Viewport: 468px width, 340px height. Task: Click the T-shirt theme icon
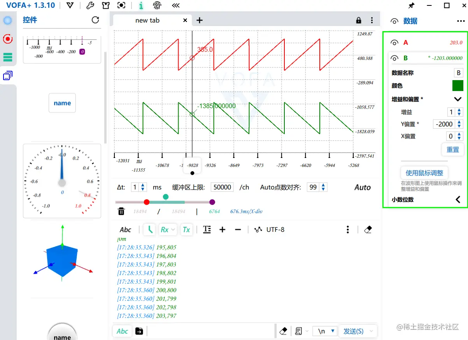[x=106, y=5]
